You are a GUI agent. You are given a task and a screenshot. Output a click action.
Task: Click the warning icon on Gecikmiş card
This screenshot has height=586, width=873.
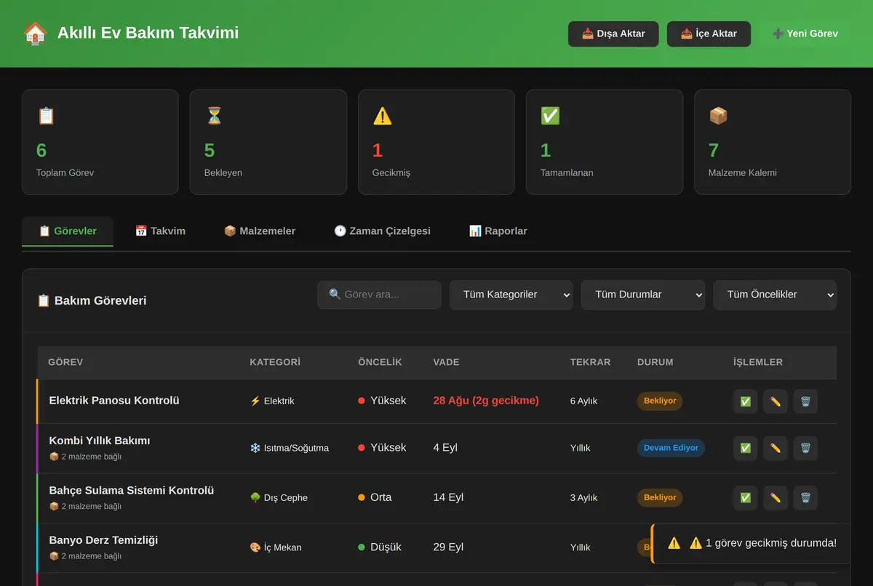(382, 116)
